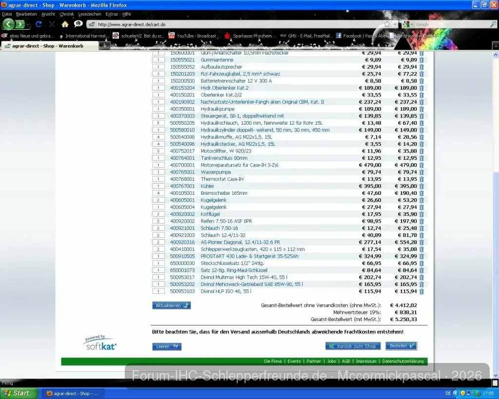Delete Tankverschluss 80mm via trash icon
499x399 pixels.
(422, 158)
